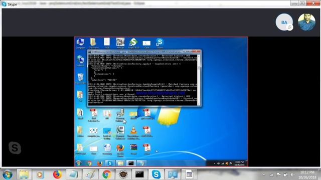The image size is (321, 180).
Task: Open Computer icon on shared desktop
Action: 80,43
